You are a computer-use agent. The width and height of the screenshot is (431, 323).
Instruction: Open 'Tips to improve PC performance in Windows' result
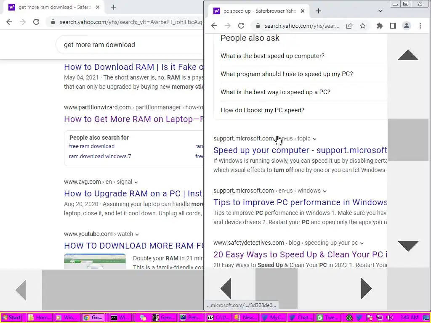(300, 202)
